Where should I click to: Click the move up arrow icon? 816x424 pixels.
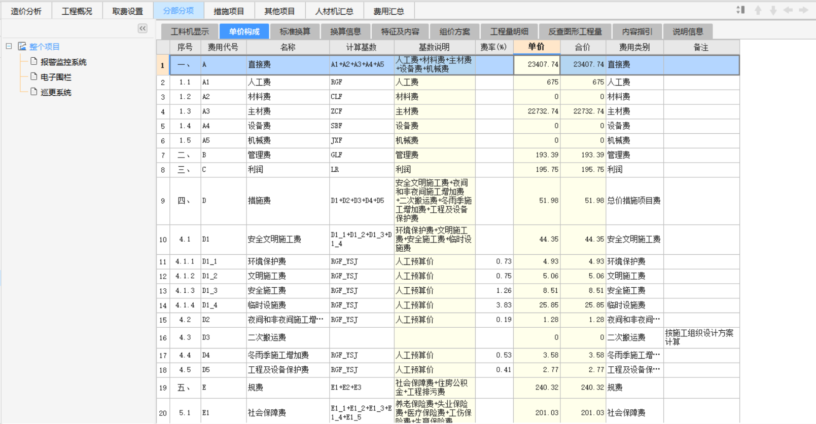coord(758,10)
